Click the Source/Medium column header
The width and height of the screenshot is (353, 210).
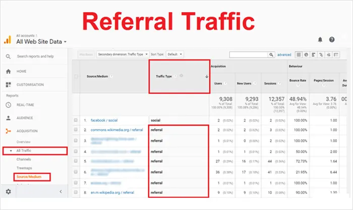pyautogui.click(x=97, y=76)
